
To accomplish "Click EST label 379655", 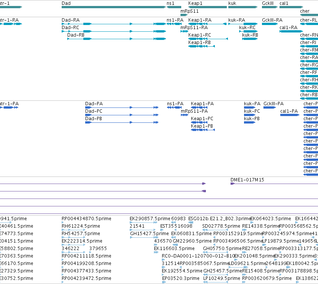I will (x=98, y=249).
